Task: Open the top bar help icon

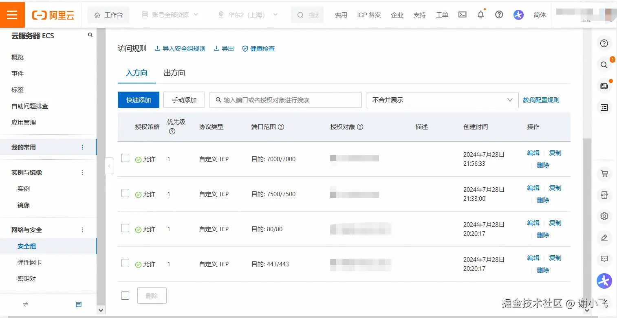Action: (499, 15)
